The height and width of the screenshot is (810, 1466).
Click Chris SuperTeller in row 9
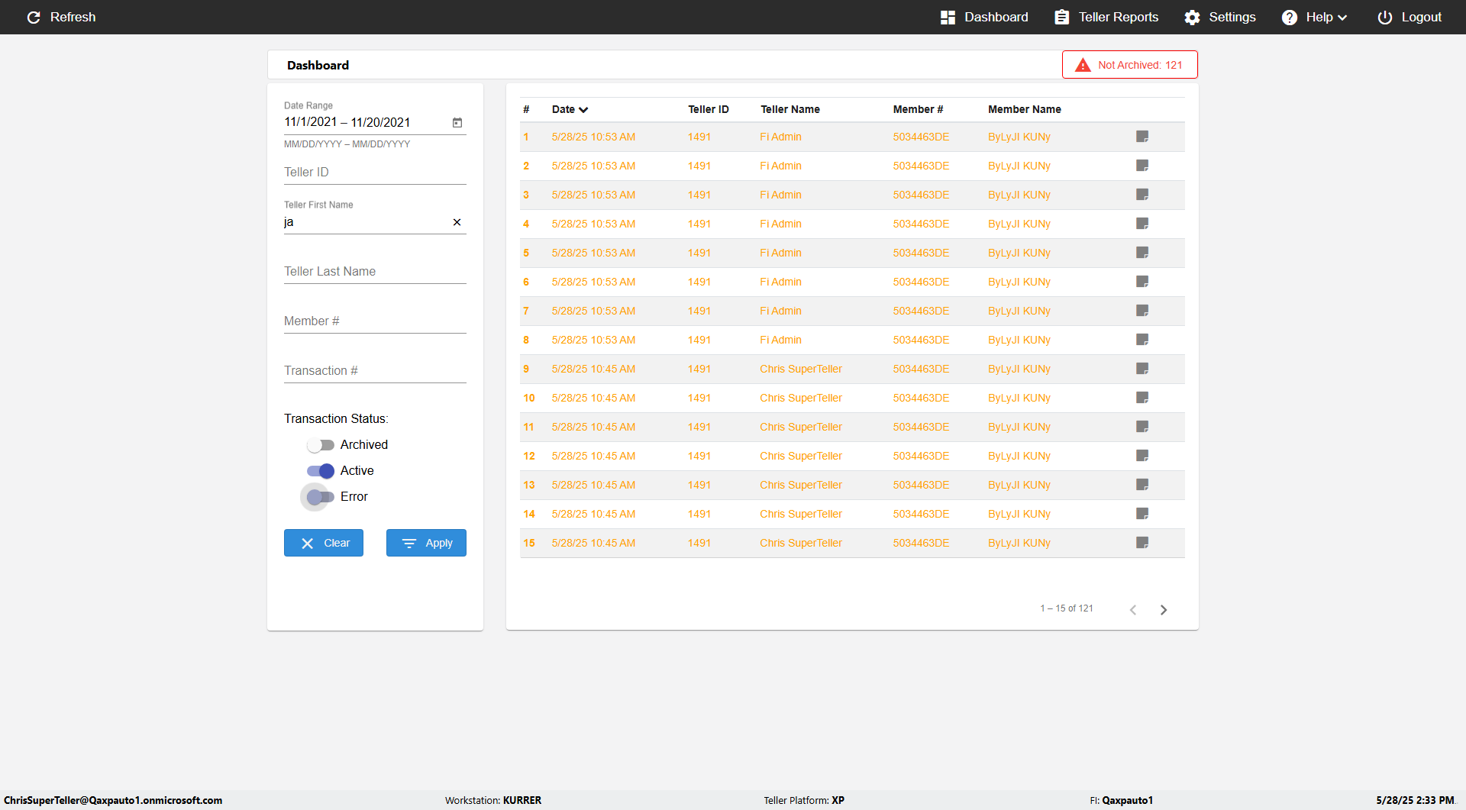[x=801, y=369]
